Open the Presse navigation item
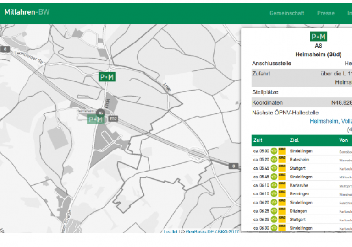 click(x=325, y=13)
